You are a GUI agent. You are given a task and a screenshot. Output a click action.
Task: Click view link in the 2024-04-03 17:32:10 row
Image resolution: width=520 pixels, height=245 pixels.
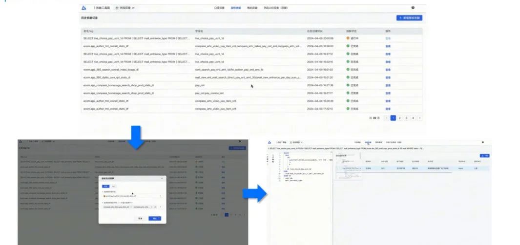coord(388,109)
